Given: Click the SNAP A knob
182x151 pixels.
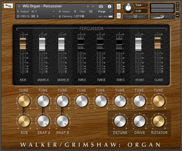Looking at the screenshot, I should 43,121.
